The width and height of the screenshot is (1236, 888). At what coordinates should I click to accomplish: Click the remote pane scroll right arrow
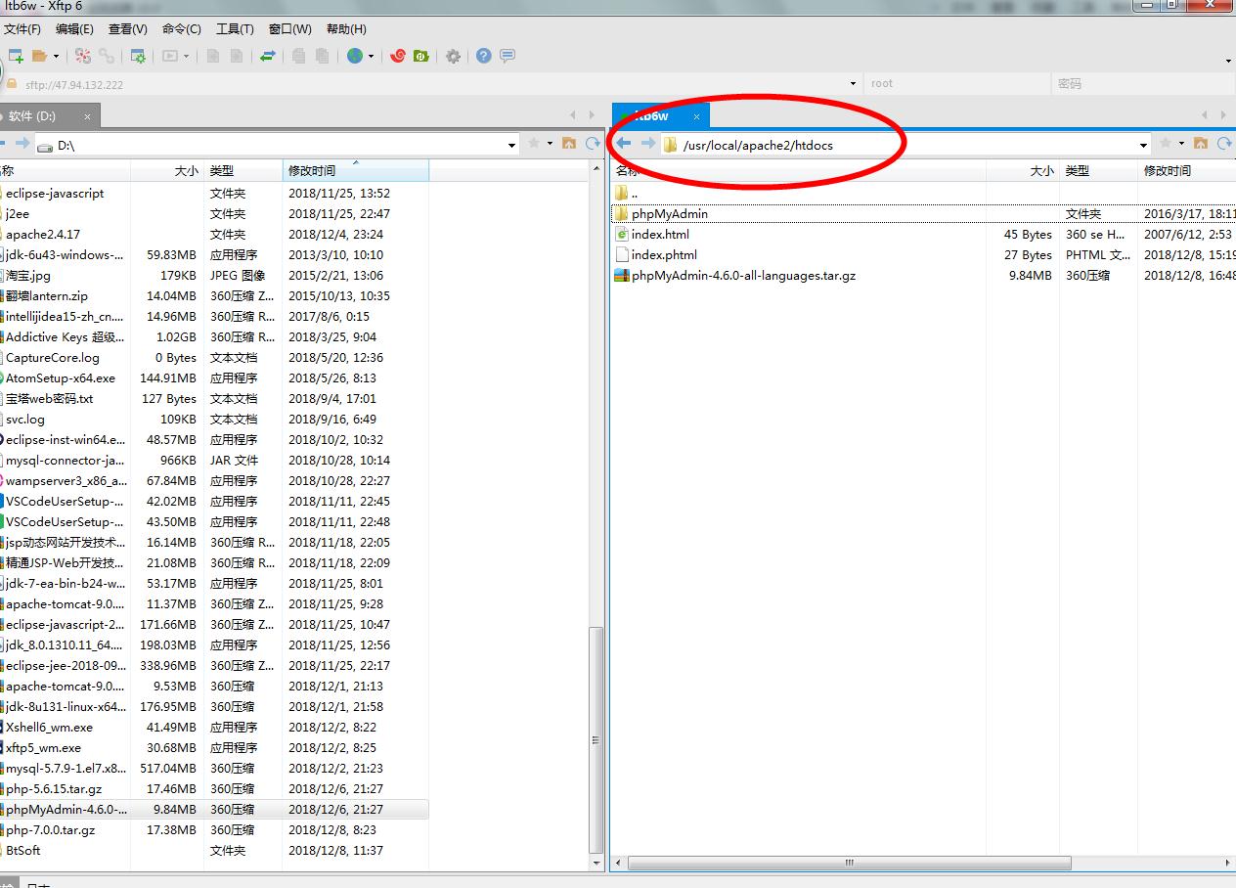coord(1228,863)
